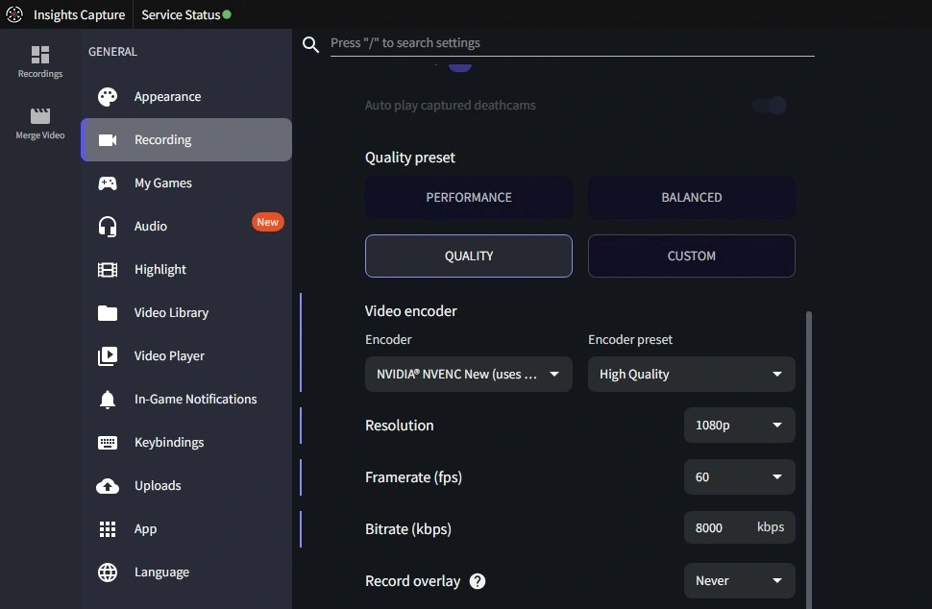This screenshot has width=932, height=609.
Task: Select the Custom quality preset
Action: coord(691,256)
